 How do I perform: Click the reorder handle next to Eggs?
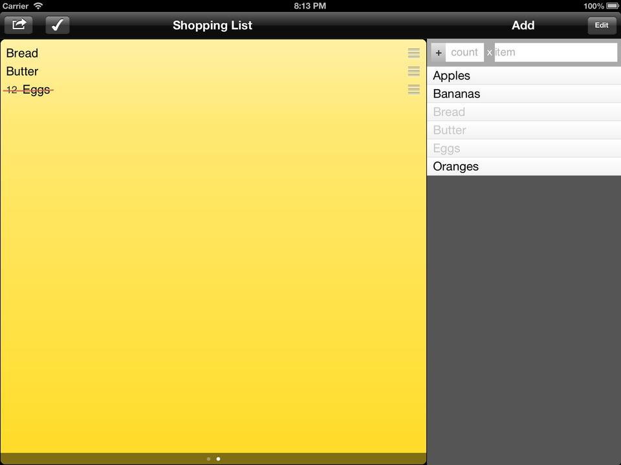click(414, 89)
